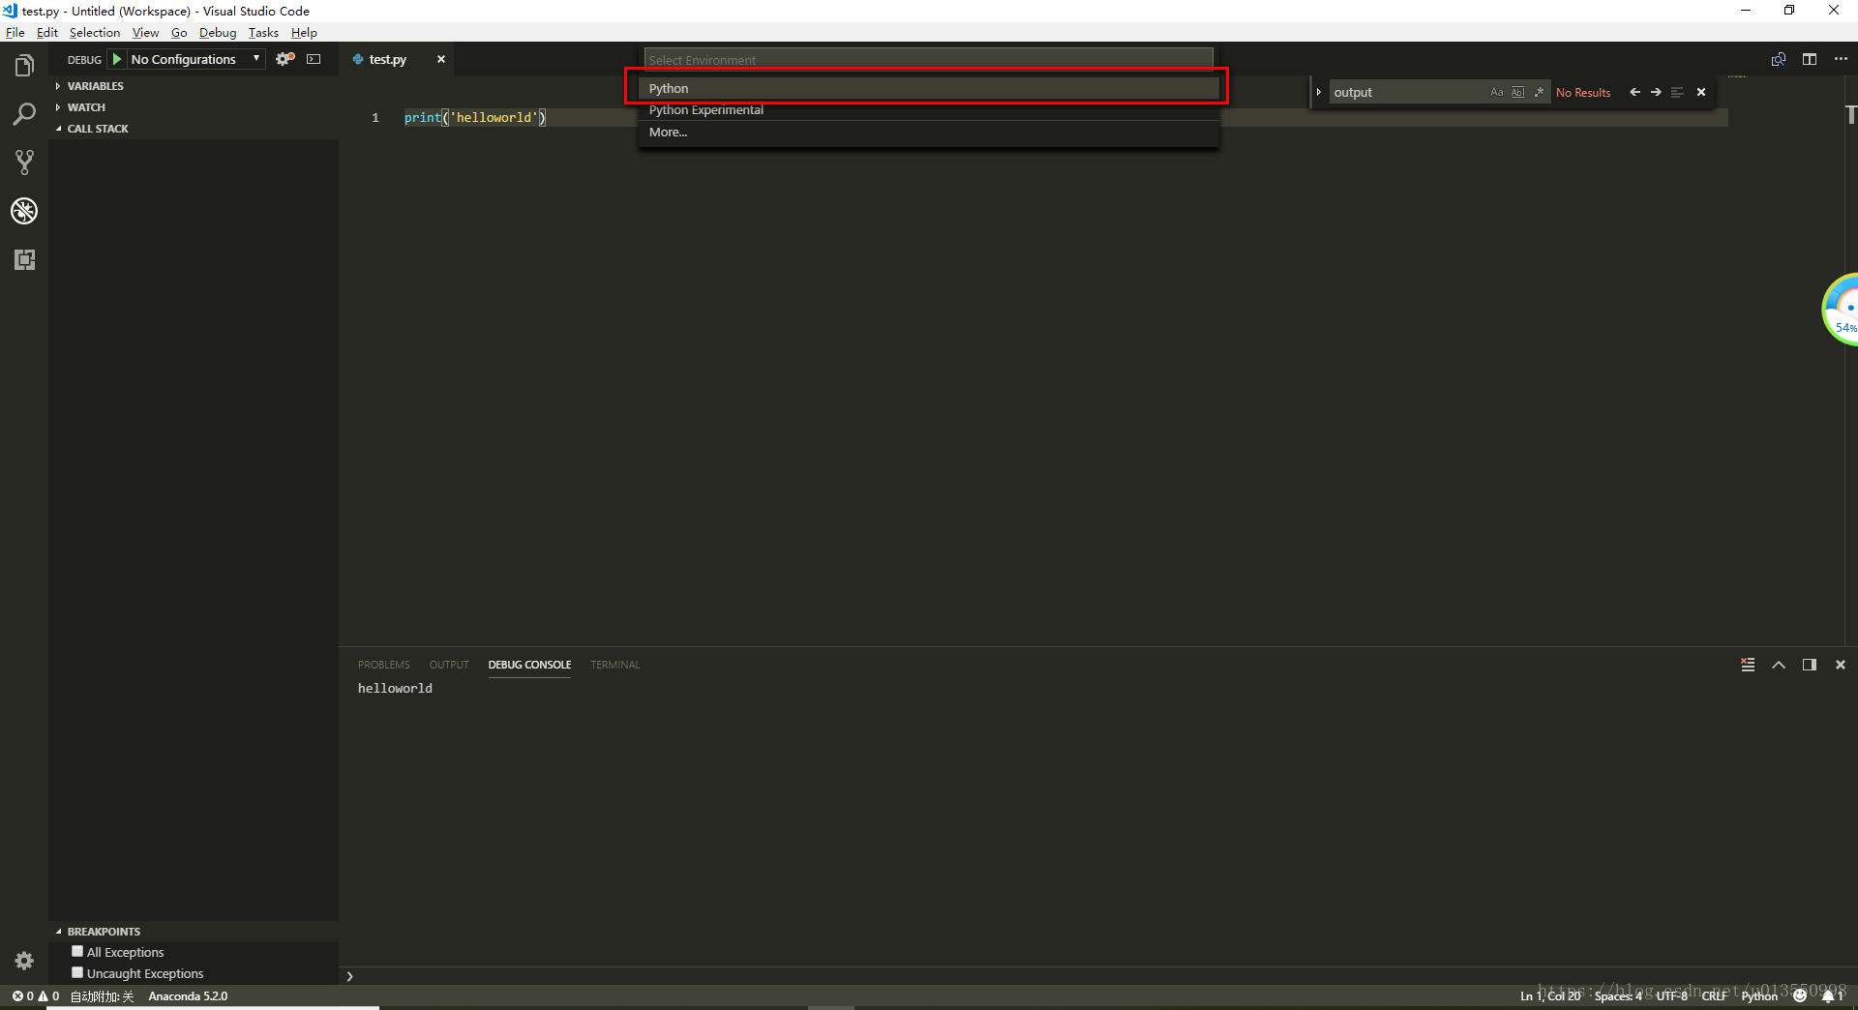Open the Selection menu
Image resolution: width=1858 pixels, height=1010 pixels.
click(x=95, y=32)
